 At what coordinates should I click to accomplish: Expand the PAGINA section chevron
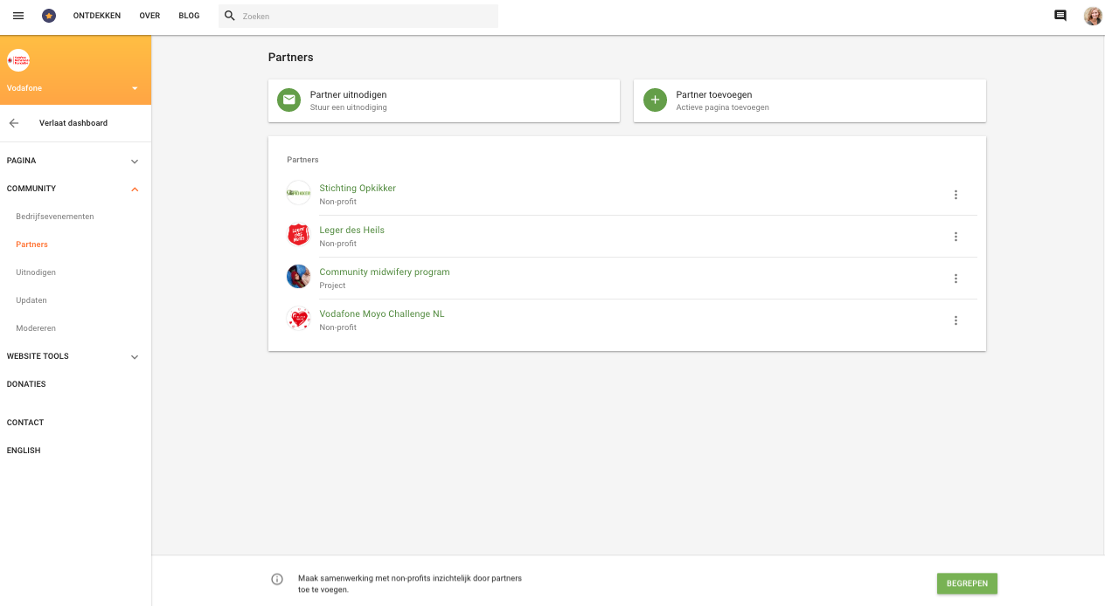tap(135, 162)
